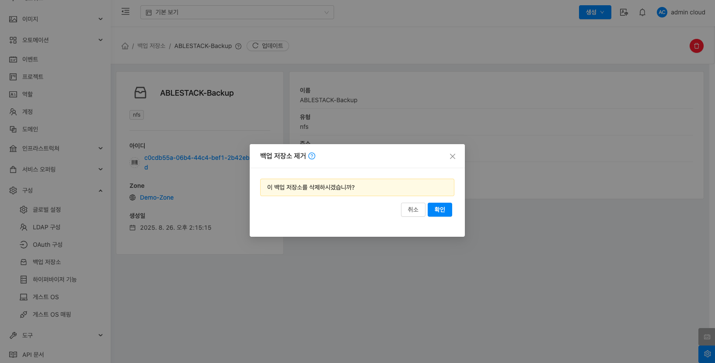715x363 pixels.
Task: Open the notifications bell icon
Action: click(642, 12)
